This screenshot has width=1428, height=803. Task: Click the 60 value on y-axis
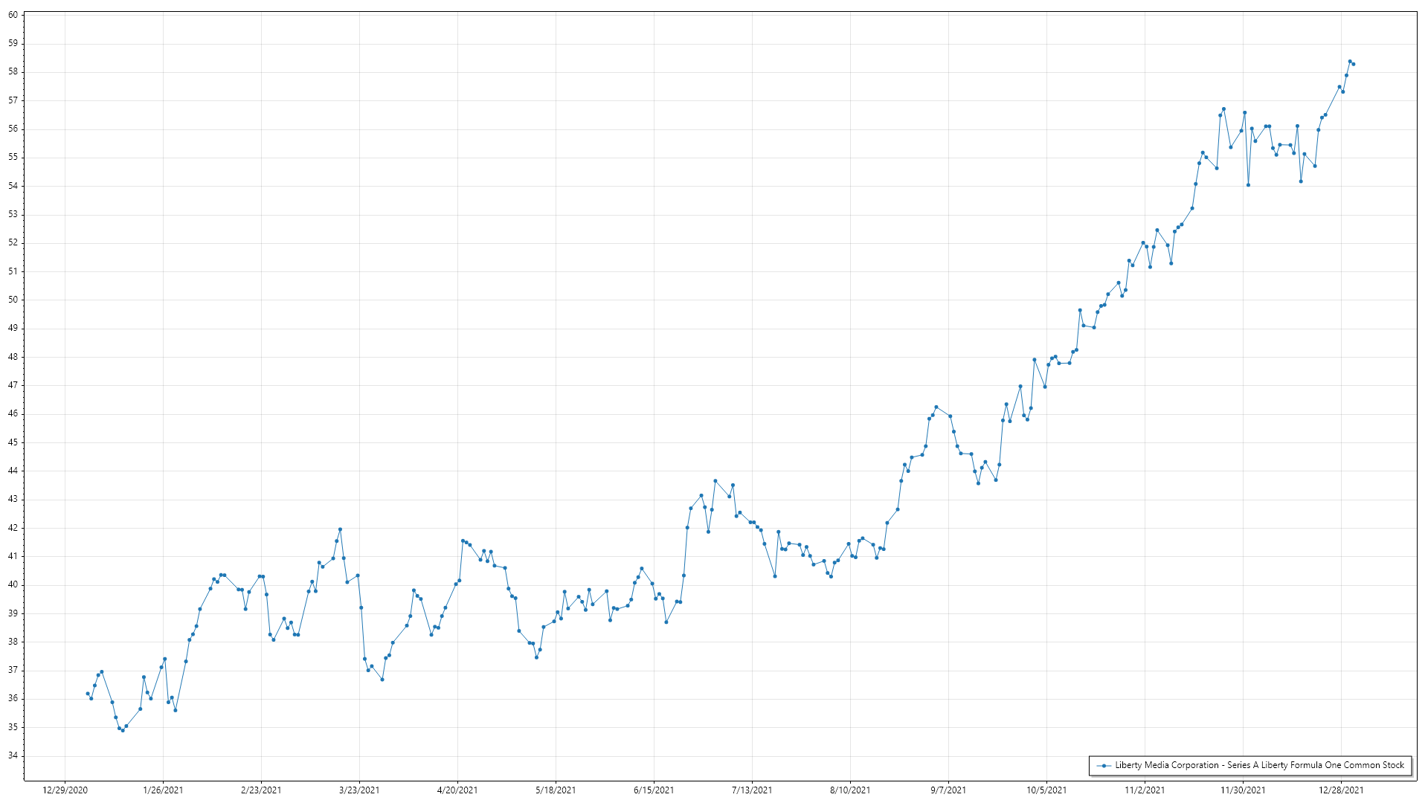click(13, 15)
